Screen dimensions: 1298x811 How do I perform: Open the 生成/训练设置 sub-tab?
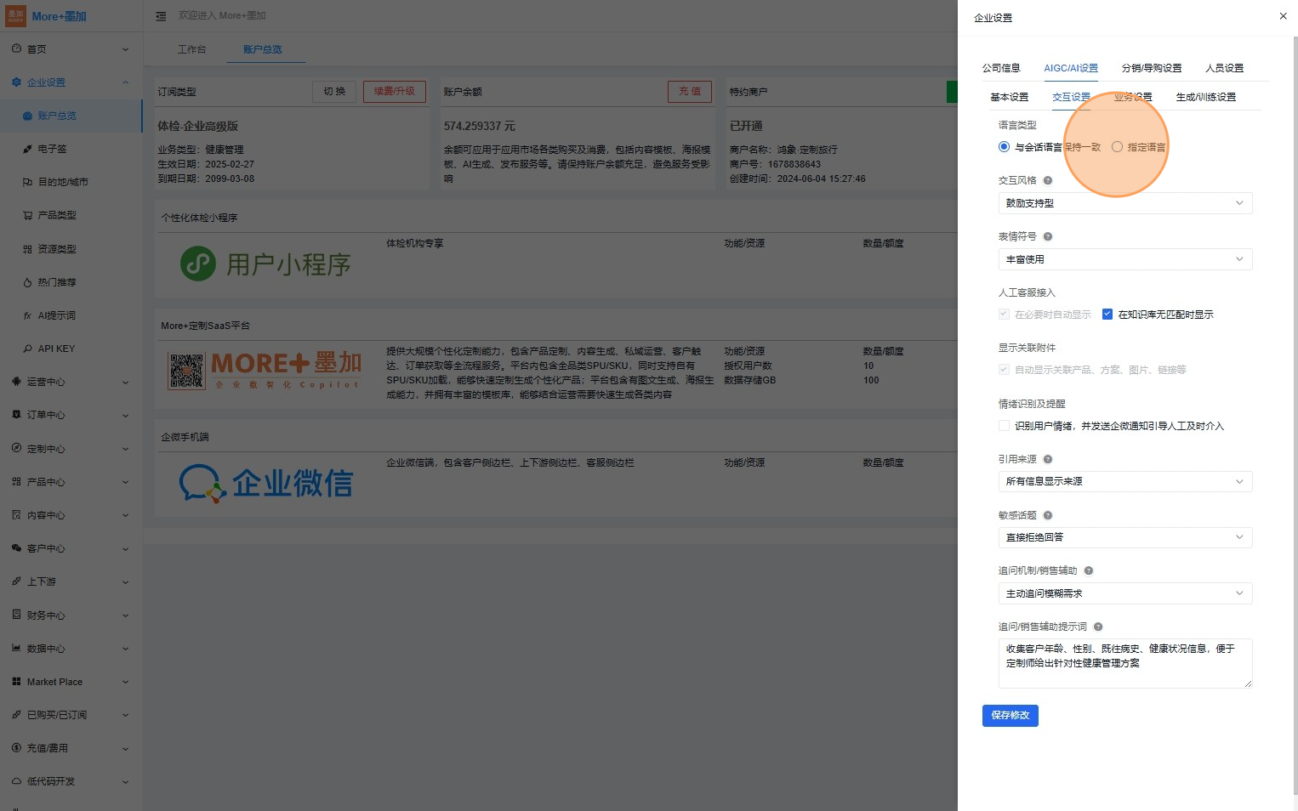(x=1205, y=97)
